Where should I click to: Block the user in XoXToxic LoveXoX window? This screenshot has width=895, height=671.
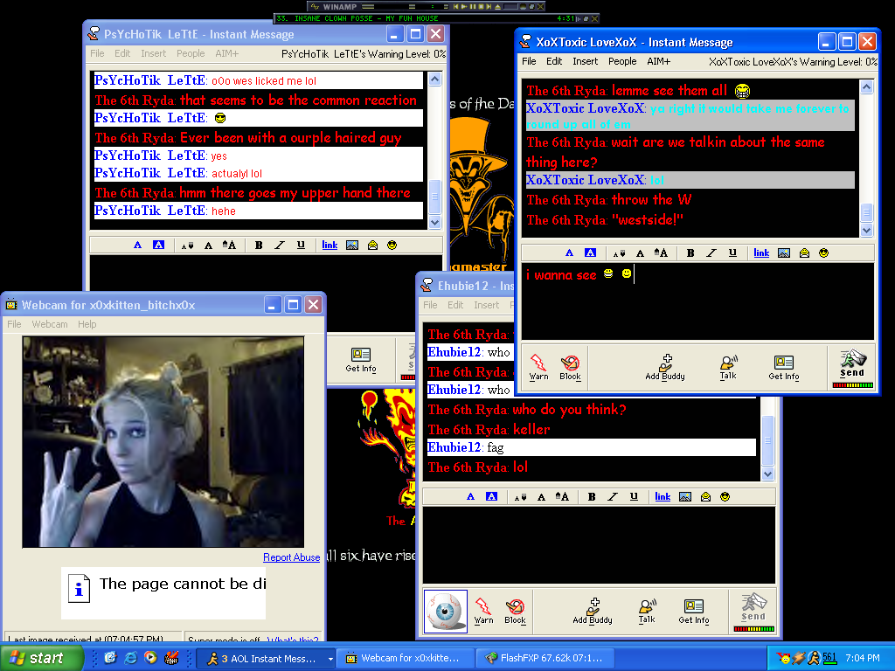click(570, 366)
